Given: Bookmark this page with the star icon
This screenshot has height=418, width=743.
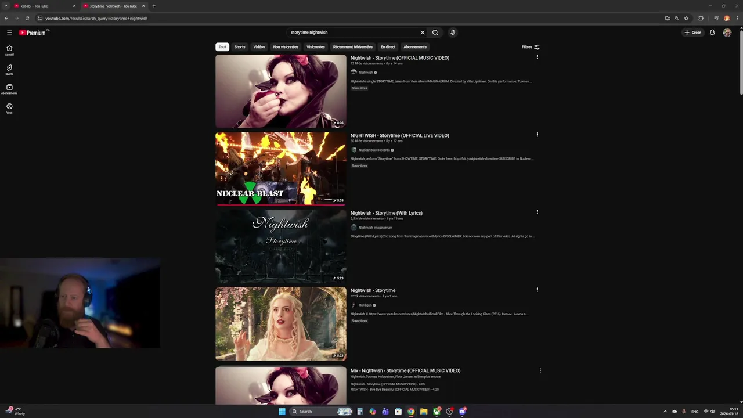Looking at the screenshot, I should click(x=686, y=18).
